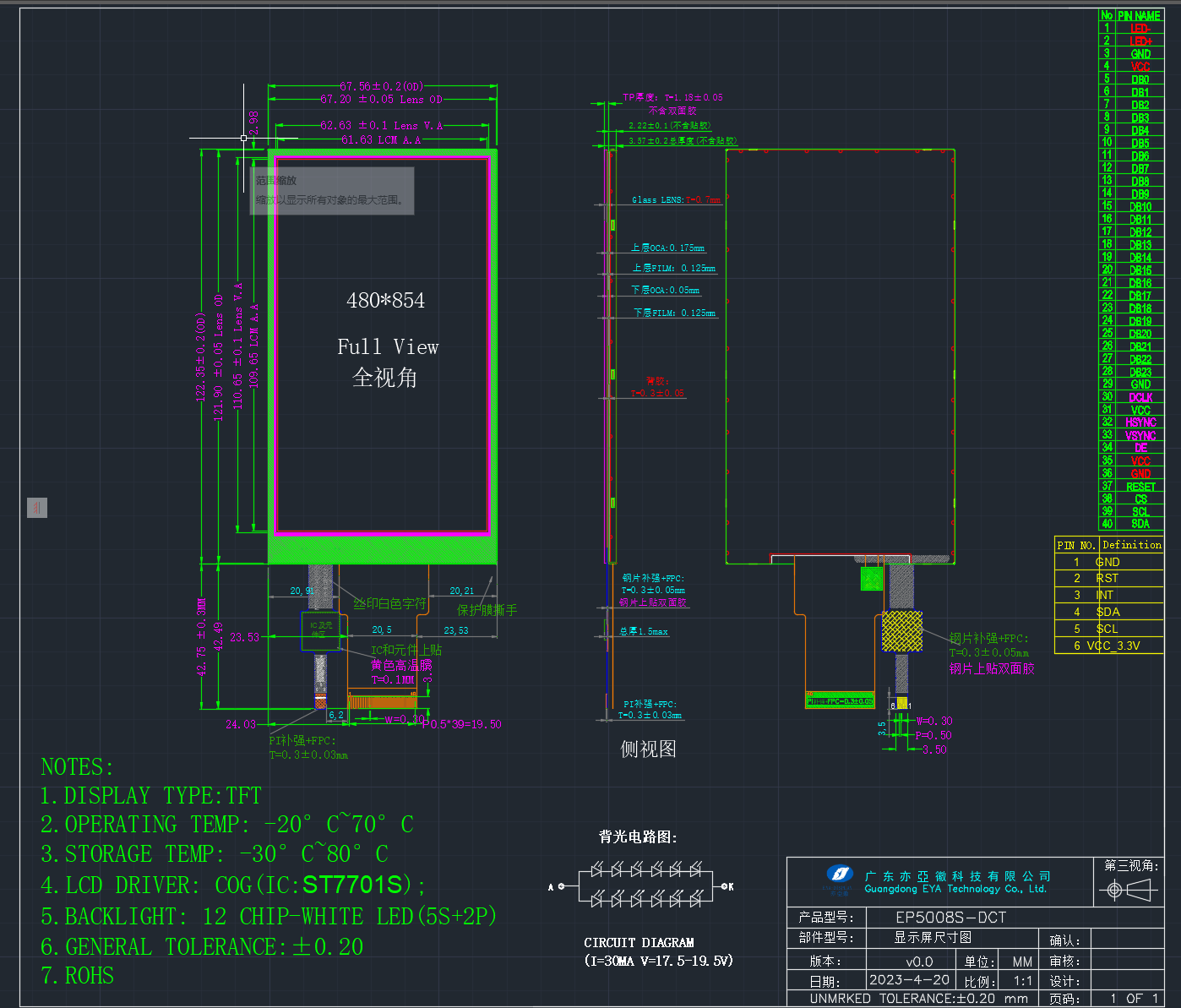Screen dimensions: 1181x1008
Task: Click the version value v0.0
Action: (919, 962)
